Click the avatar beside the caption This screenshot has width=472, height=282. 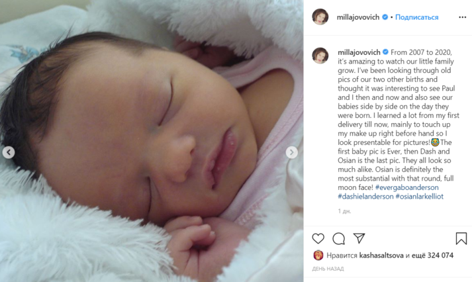point(320,56)
